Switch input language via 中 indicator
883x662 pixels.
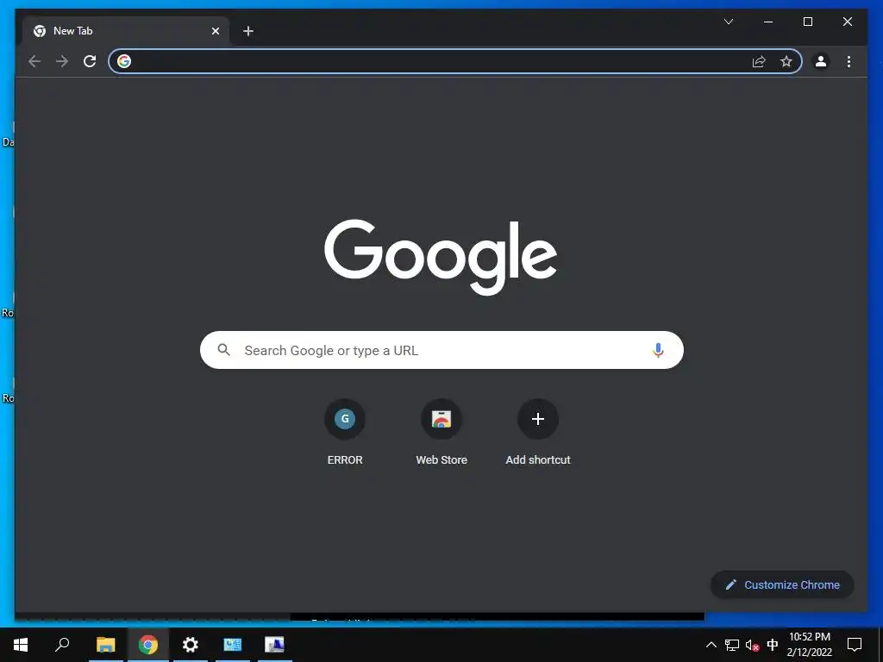pos(773,645)
